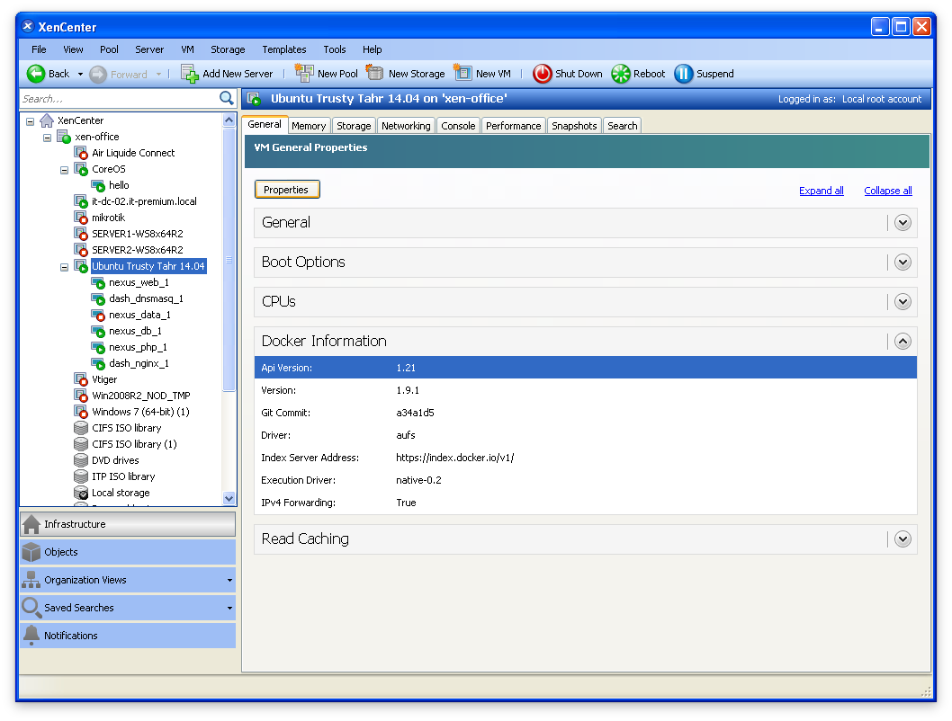Click the dash_nginx_1 container icon

98,364
